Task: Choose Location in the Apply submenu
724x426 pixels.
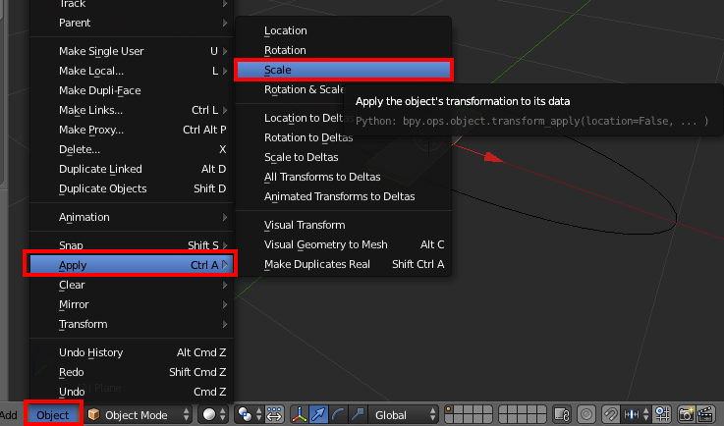Action: 344,30
